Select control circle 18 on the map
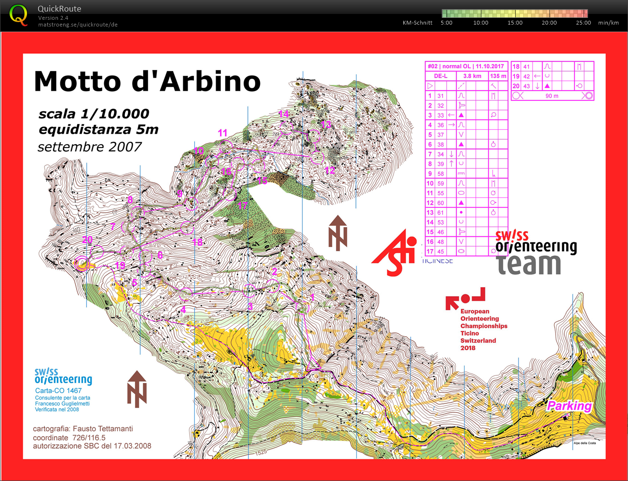The width and height of the screenshot is (628, 481). pyautogui.click(x=187, y=227)
